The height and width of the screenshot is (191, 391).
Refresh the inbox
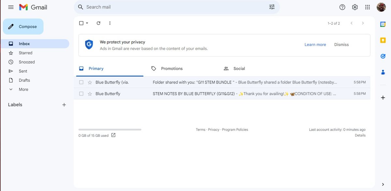(98, 23)
